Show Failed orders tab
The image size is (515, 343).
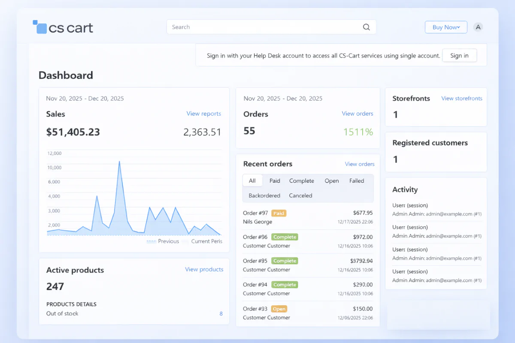pos(356,181)
